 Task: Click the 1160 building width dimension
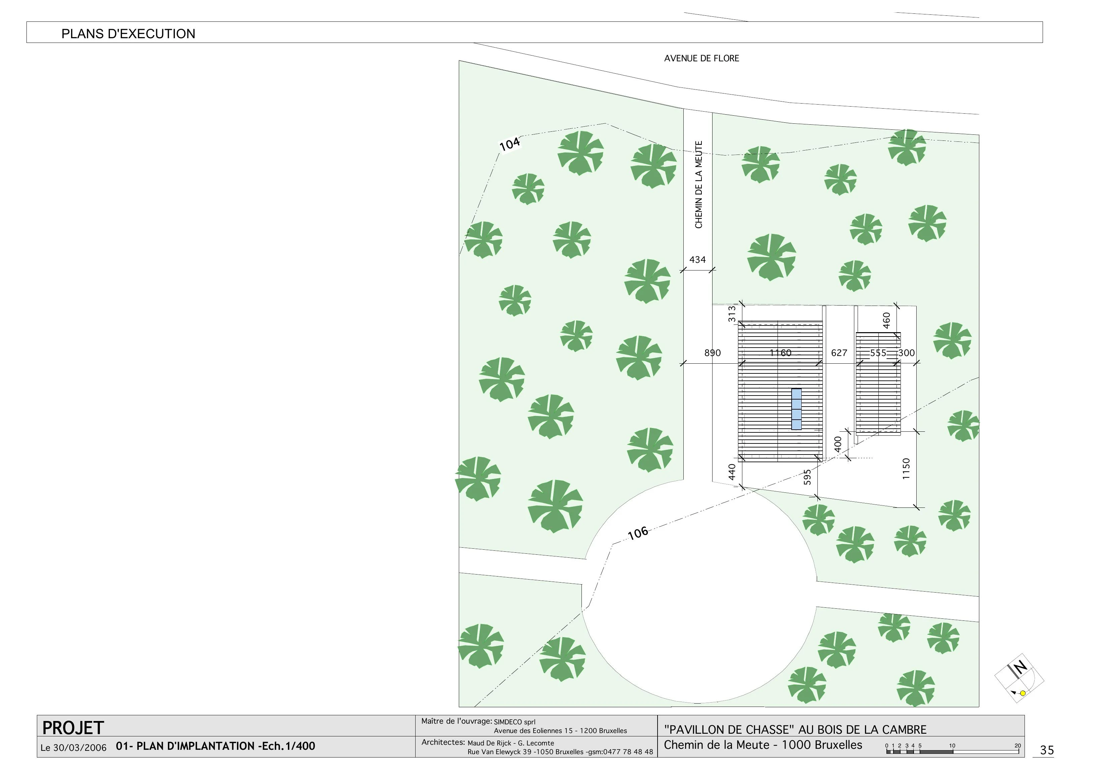point(781,353)
